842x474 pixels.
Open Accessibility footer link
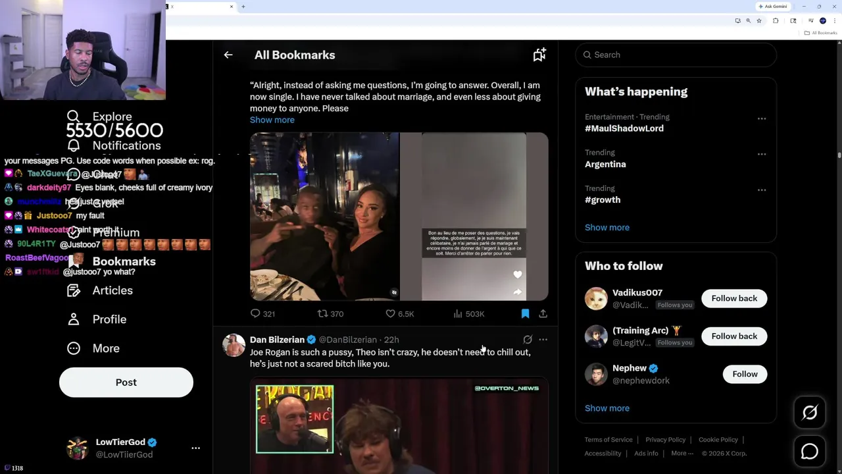pyautogui.click(x=603, y=454)
